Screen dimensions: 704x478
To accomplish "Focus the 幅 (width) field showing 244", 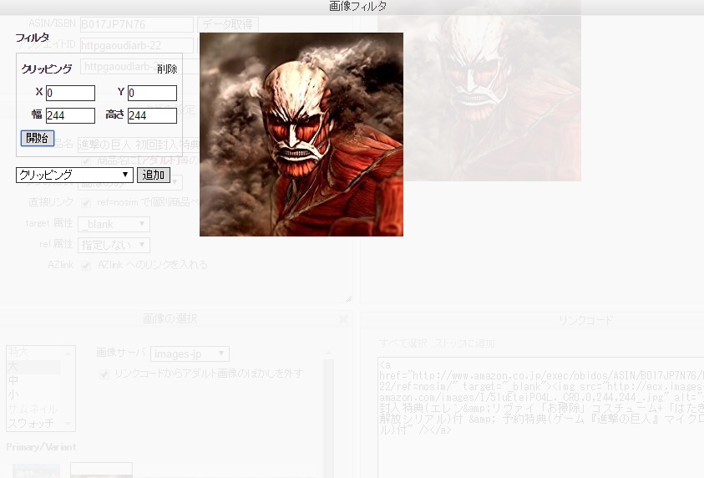I will tap(70, 115).
